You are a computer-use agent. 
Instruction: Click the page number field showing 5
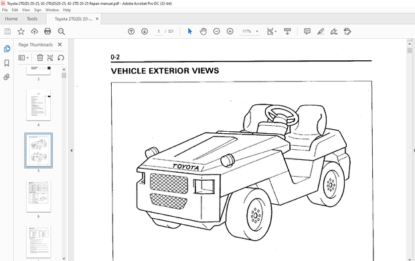click(x=159, y=31)
